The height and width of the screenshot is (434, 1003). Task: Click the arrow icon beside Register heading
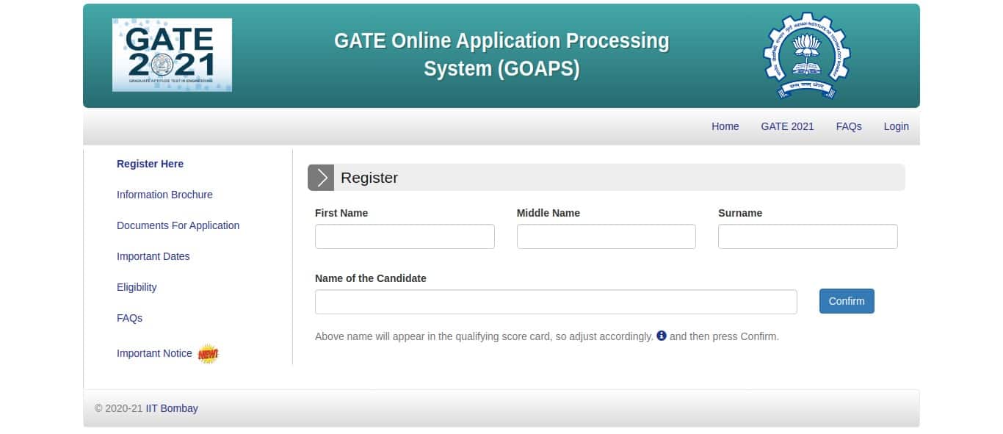pos(321,177)
